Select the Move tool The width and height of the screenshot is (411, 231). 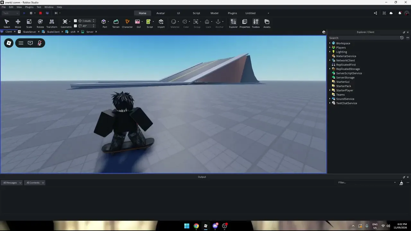point(18,23)
